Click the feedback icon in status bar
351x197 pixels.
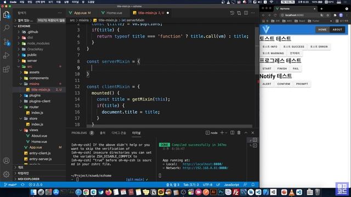coord(245,185)
